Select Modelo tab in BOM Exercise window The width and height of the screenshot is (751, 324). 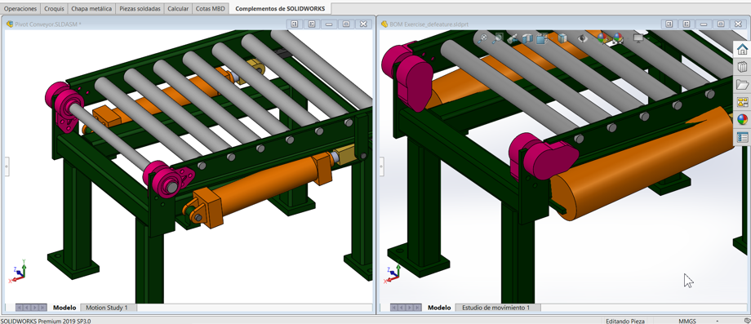tap(439, 308)
